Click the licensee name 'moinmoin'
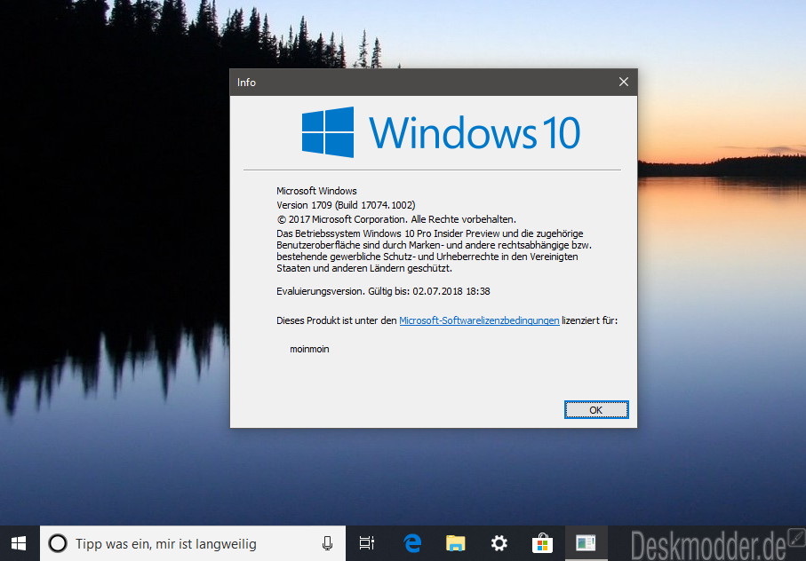Viewport: 806px width, 561px height. click(309, 349)
